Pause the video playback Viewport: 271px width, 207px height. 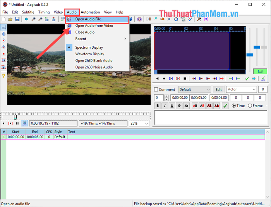(17, 123)
